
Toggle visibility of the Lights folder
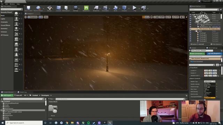(x=191, y=31)
